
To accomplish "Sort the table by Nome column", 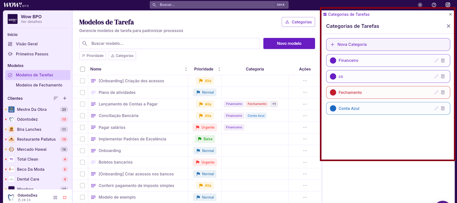I will [x=186, y=69].
